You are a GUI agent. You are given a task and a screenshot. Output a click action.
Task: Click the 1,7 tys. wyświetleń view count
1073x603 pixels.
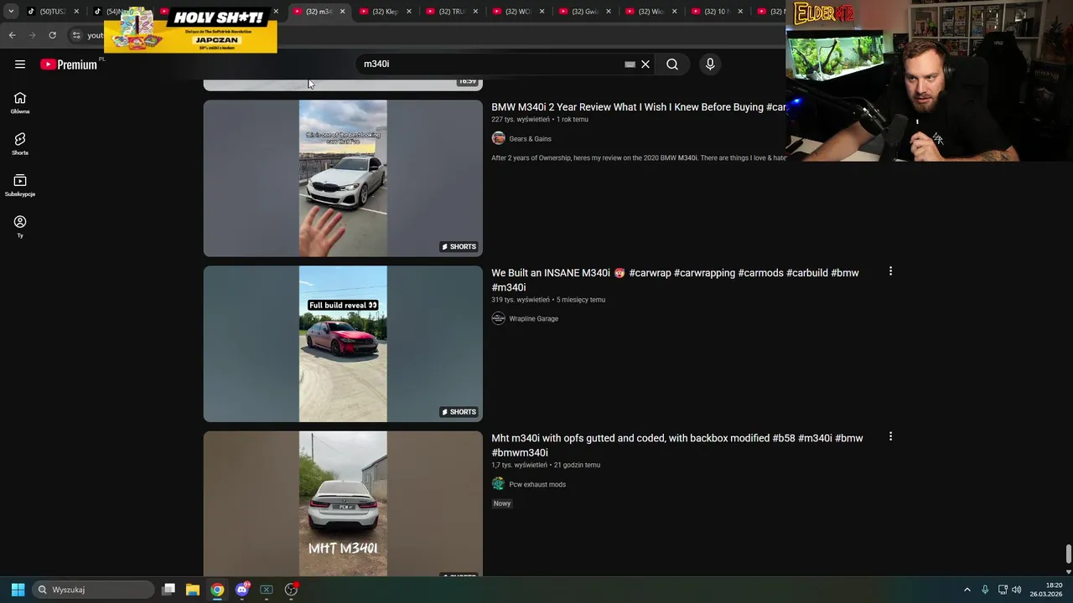[x=519, y=465]
